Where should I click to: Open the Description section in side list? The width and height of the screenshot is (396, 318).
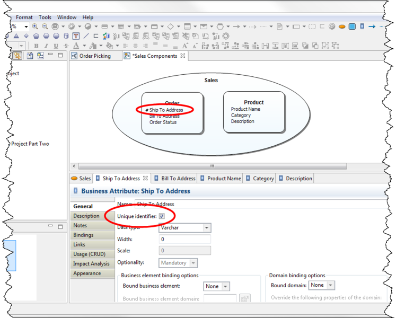[93, 216]
